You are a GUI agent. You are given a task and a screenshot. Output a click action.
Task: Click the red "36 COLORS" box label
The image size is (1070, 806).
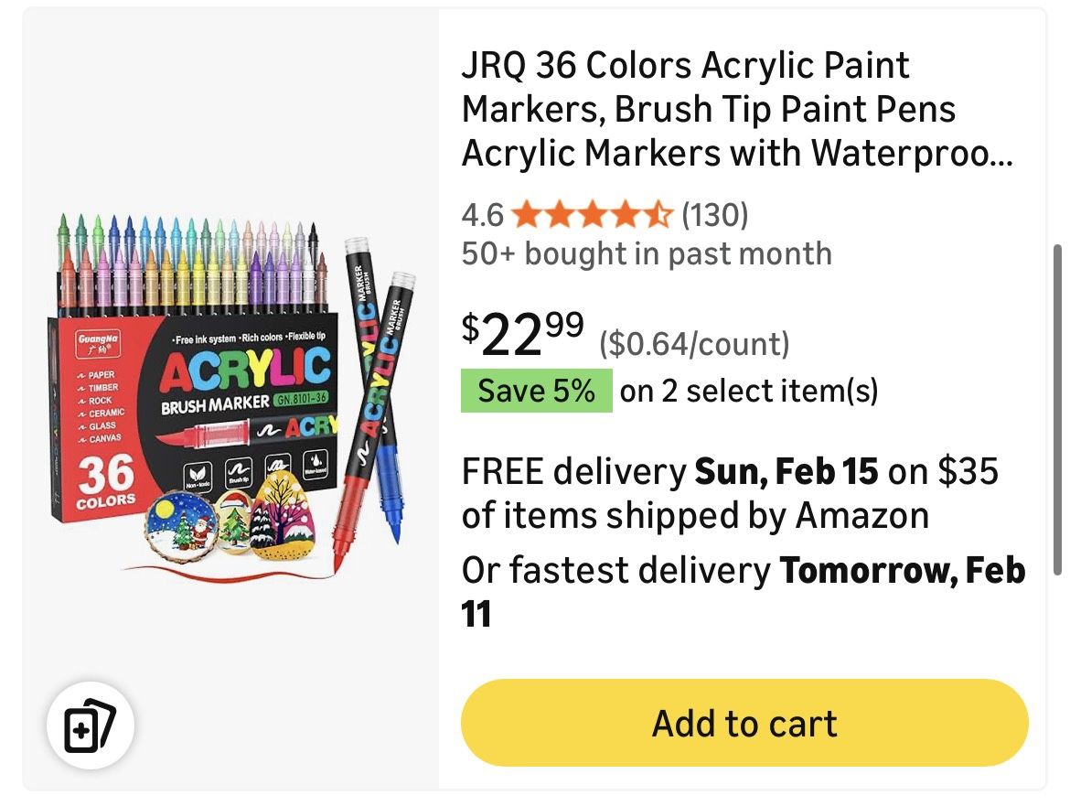(106, 481)
